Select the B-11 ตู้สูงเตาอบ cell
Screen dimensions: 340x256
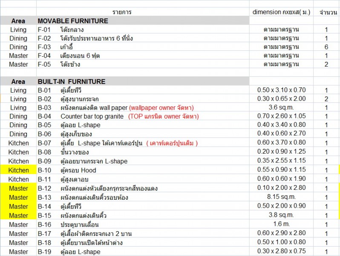143,179
